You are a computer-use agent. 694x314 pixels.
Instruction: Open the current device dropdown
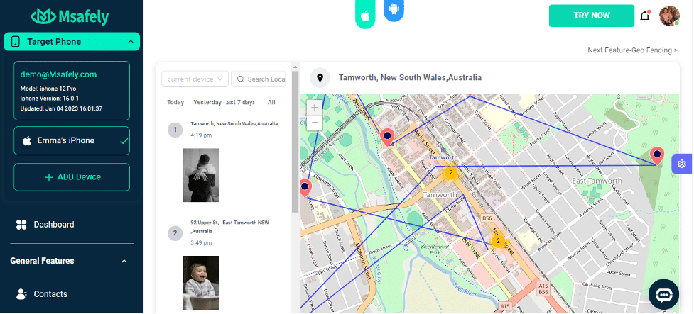[x=195, y=79]
